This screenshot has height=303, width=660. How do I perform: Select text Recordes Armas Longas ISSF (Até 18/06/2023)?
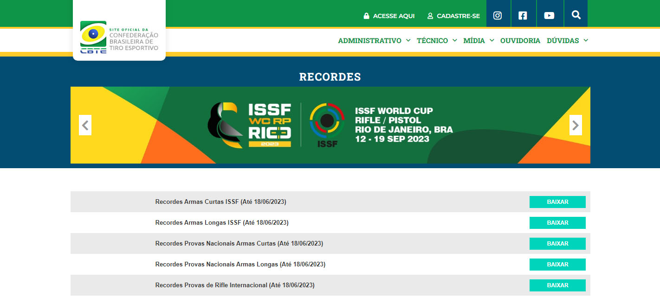click(x=222, y=223)
